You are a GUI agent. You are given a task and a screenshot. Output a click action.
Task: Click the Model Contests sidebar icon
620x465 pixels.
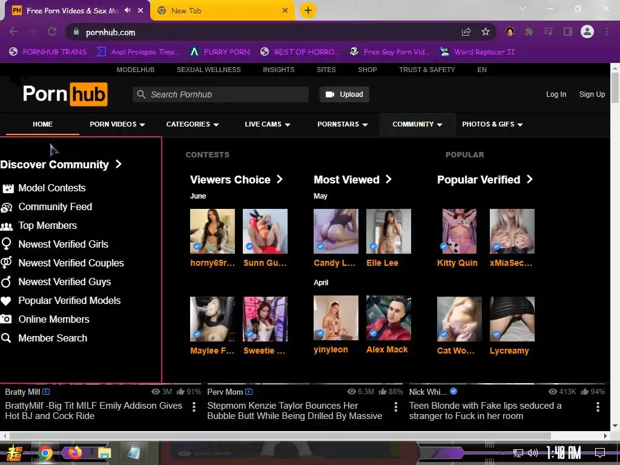[8, 188]
